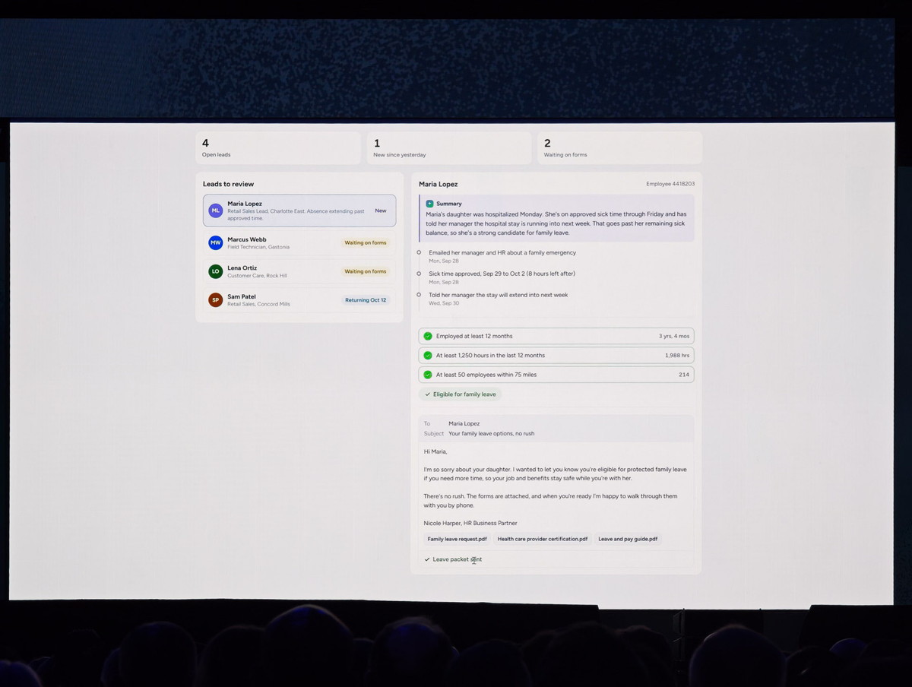
Task: Click the 3 yrs, 4 mos value
Action: coord(674,336)
